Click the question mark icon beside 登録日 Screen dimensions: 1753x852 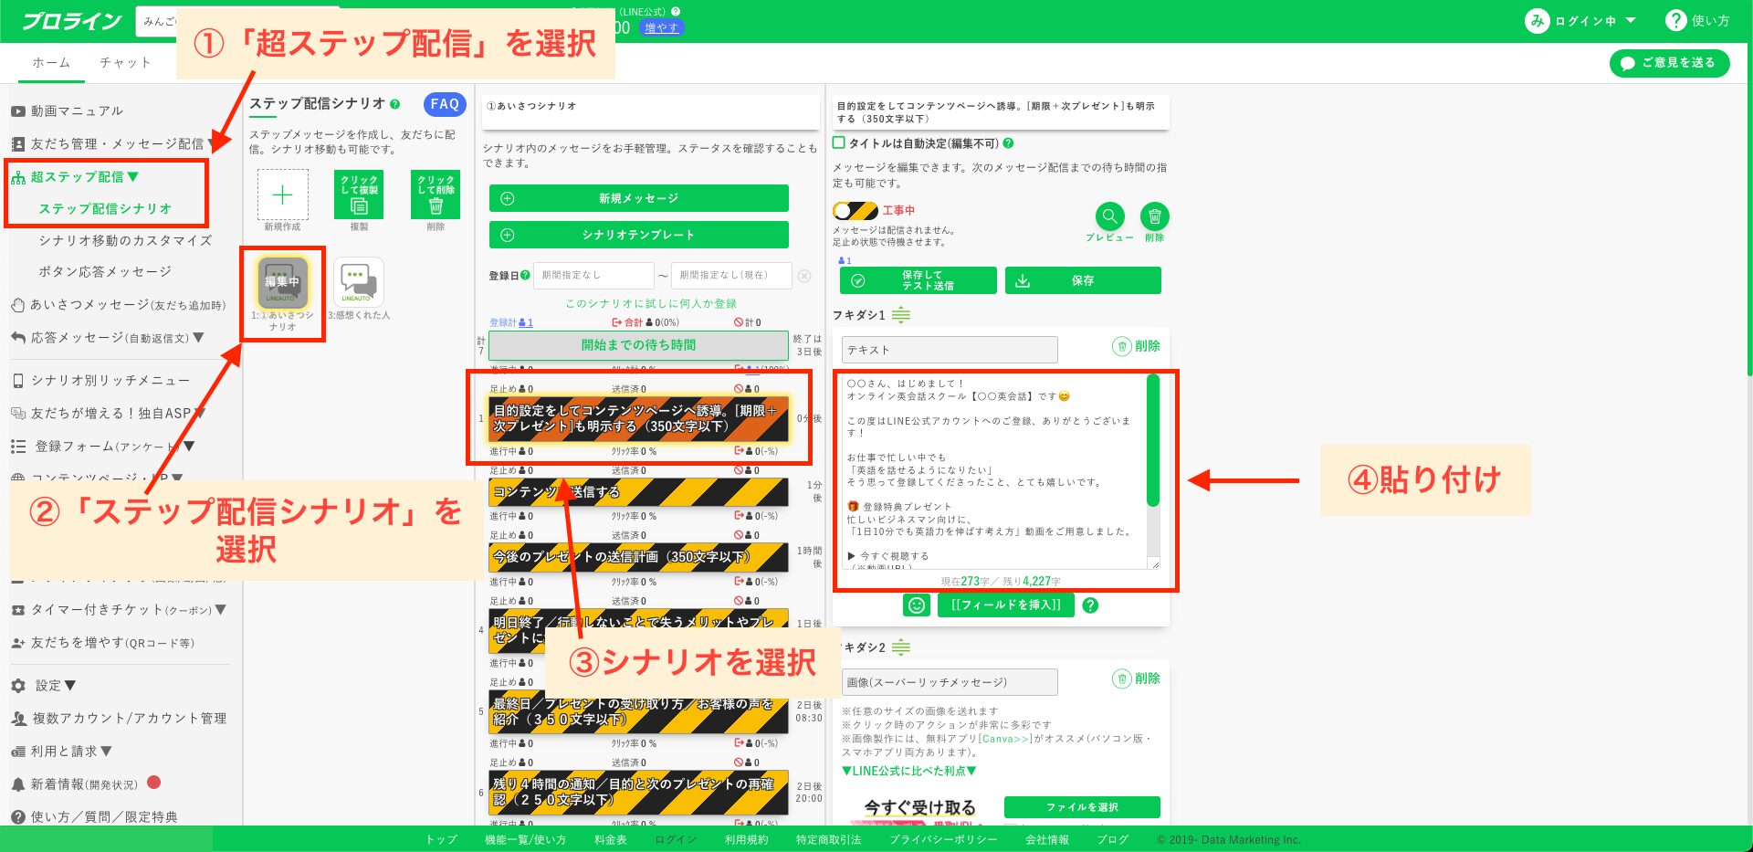(525, 275)
